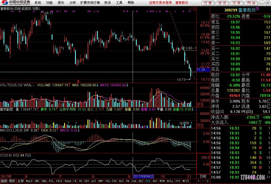Click the X10 scale box in 量学副图 panel

(200, 125)
